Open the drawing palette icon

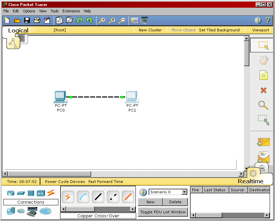click(134, 20)
